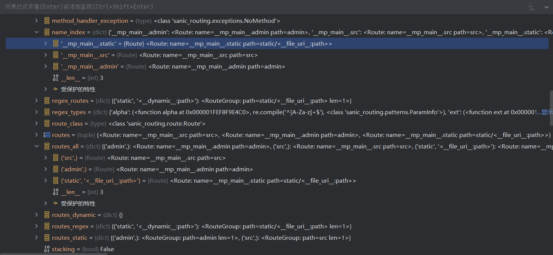Viewport: 553px width, 255px height.
Task: Expand the routes tuple node
Action: pyautogui.click(x=37, y=135)
